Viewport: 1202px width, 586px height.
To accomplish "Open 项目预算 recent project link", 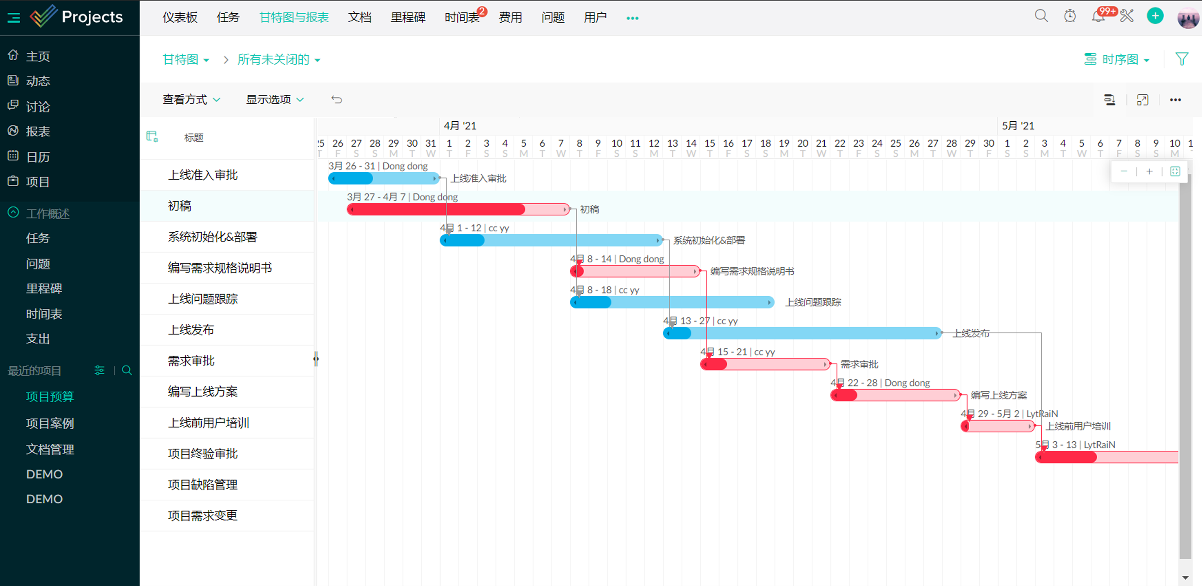I will (50, 396).
